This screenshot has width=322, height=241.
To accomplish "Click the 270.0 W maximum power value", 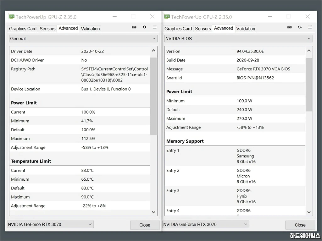I will (244, 118).
